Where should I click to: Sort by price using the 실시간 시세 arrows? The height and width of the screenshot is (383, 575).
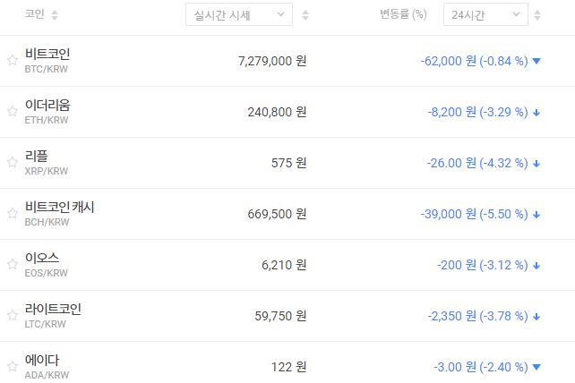(306, 15)
